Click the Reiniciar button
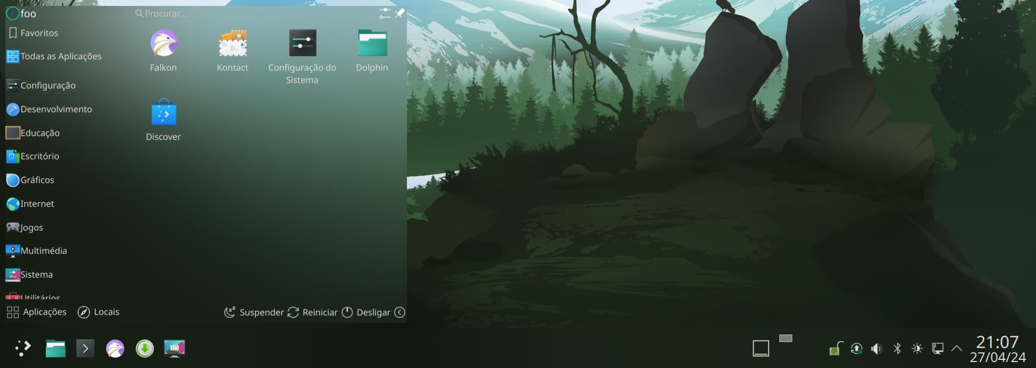 [x=312, y=312]
